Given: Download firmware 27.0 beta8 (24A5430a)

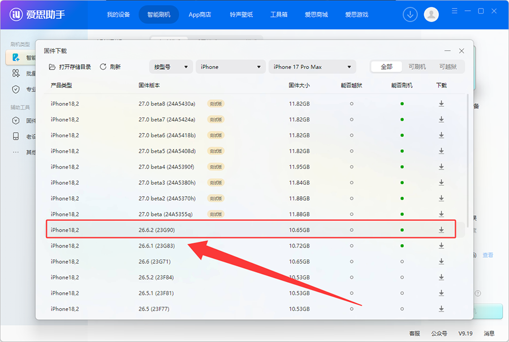Looking at the screenshot, I should [x=441, y=104].
